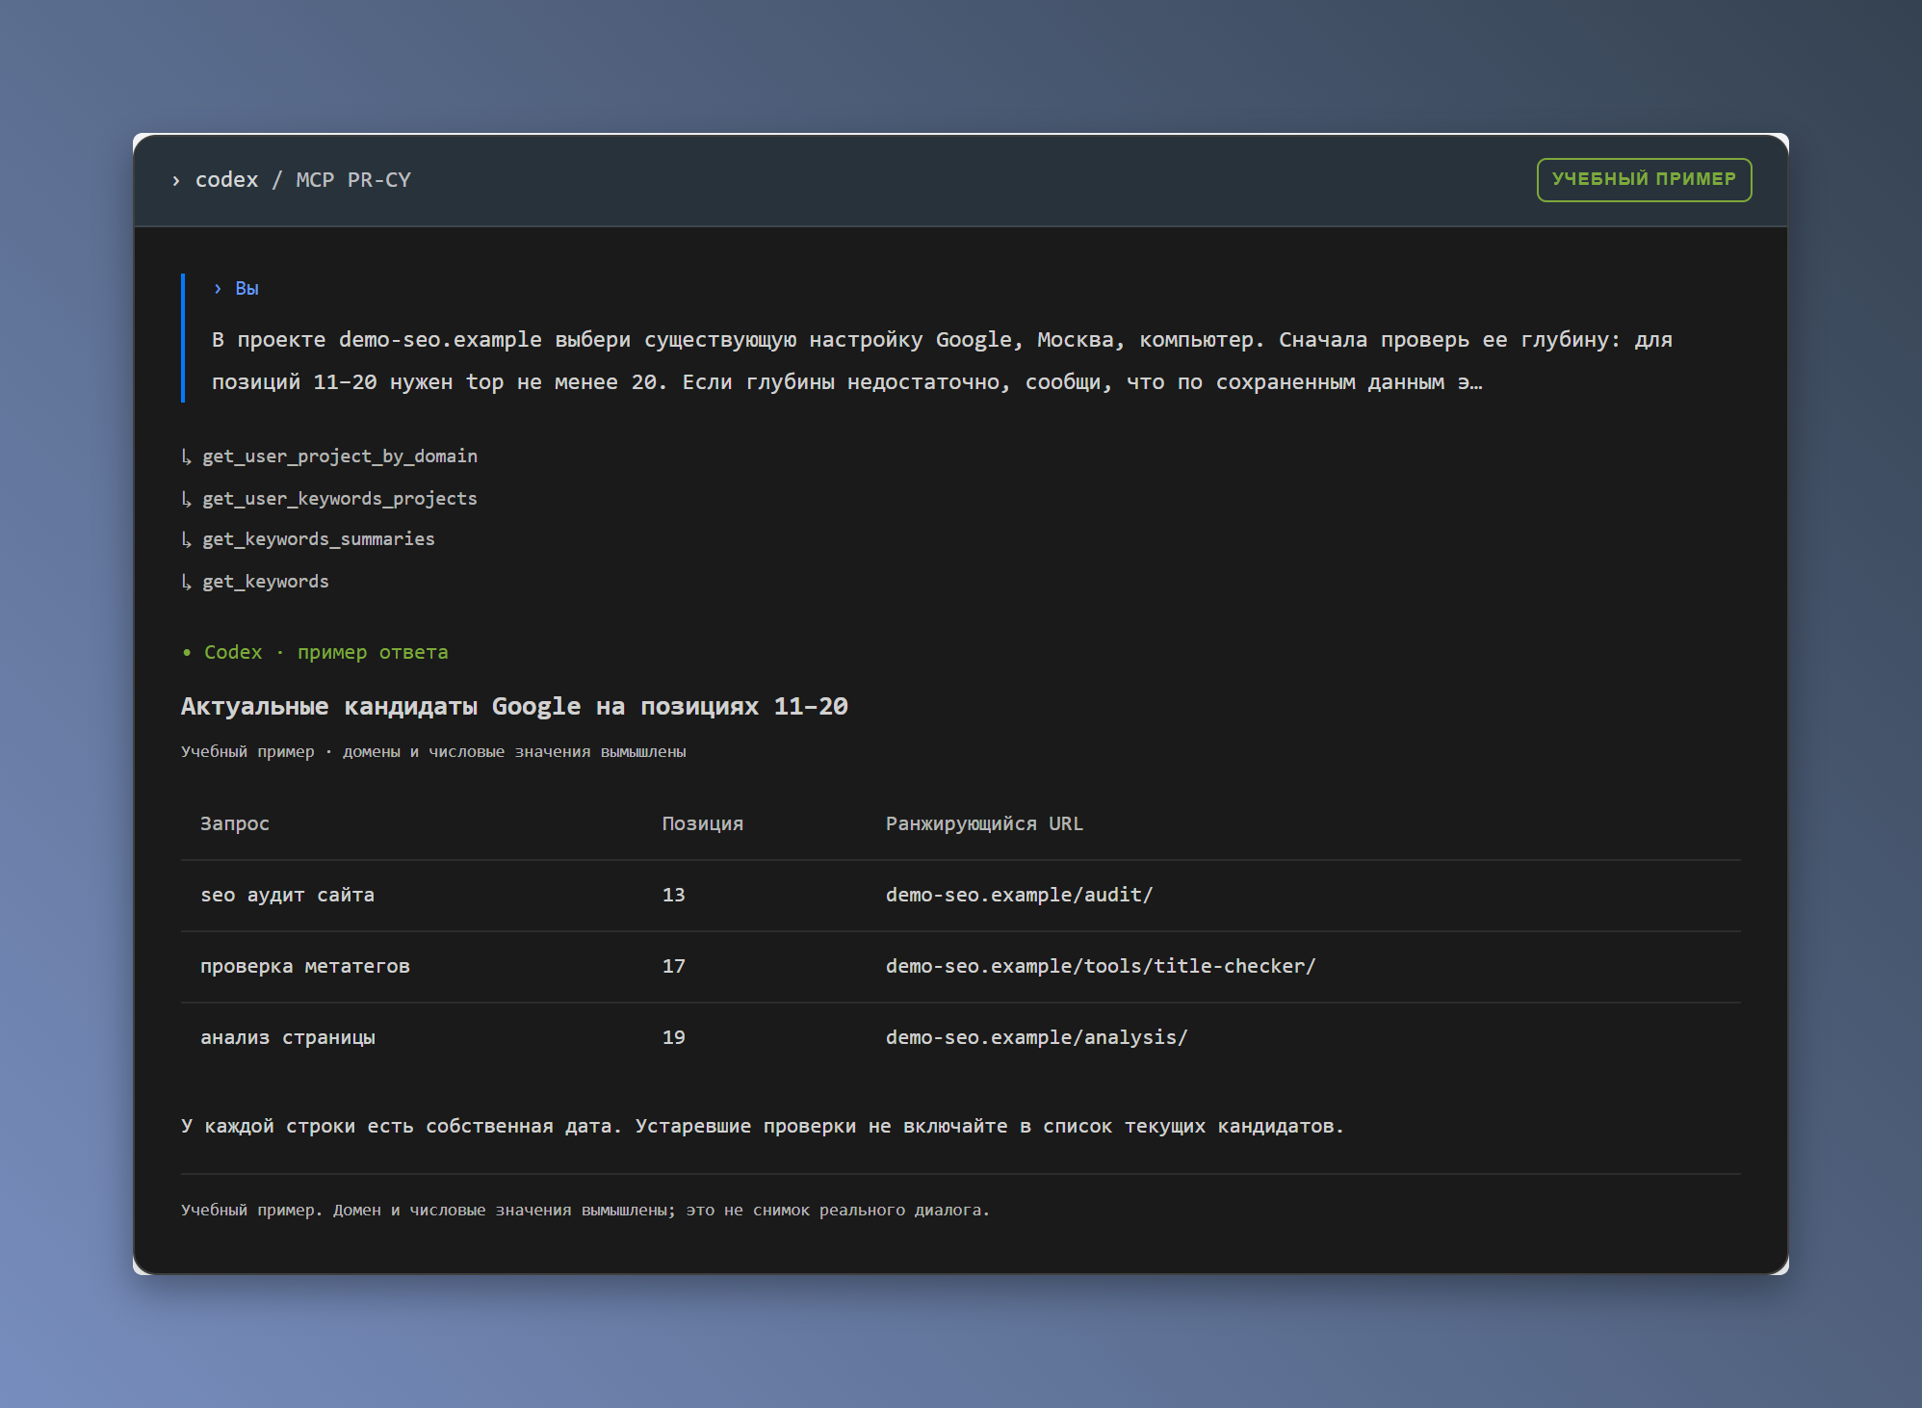Click heading Актуальные кандидаты Google на позициях 11–20
The width and height of the screenshot is (1922, 1408).
(x=514, y=707)
